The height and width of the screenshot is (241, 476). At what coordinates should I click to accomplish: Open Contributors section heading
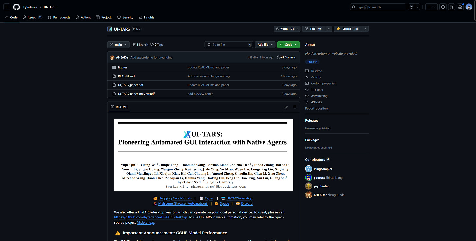pos(317,160)
